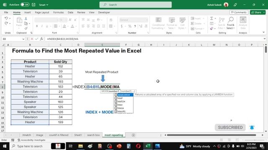Click the Fill Color bucket swatch
This screenshot has width=268, height=150.
pos(64,26)
